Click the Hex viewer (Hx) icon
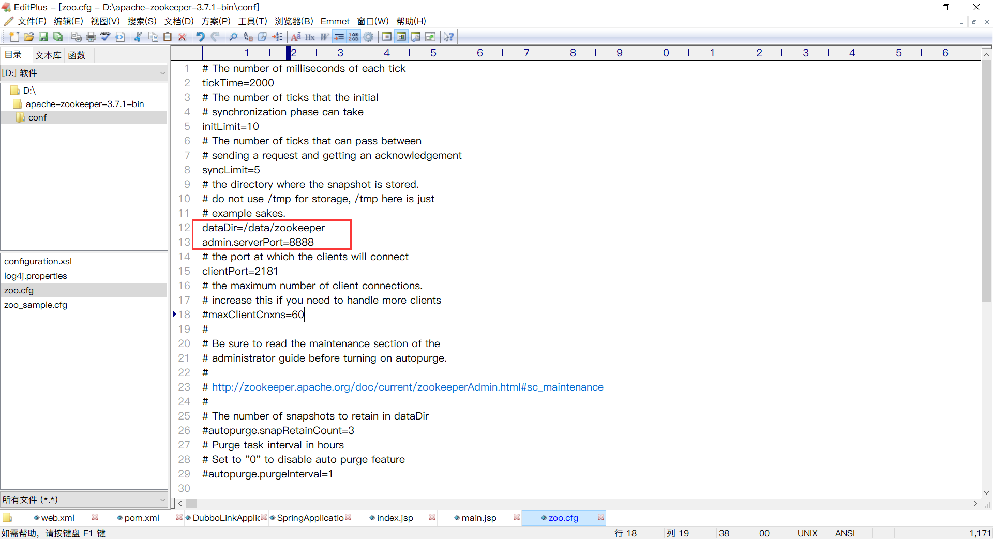This screenshot has height=539, width=993. (x=310, y=37)
